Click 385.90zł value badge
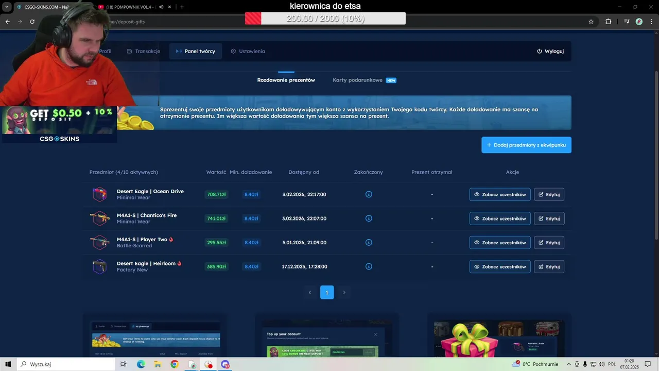The width and height of the screenshot is (659, 371). coord(216,266)
